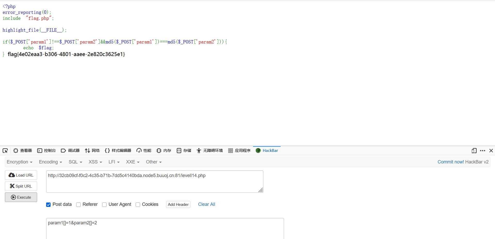Open the Inspector (查看器) panel
The width and height of the screenshot is (495, 239).
[x=23, y=151]
